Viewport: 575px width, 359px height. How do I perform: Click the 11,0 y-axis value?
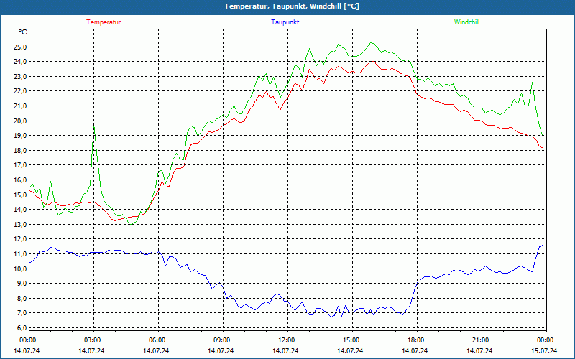click(x=20, y=254)
